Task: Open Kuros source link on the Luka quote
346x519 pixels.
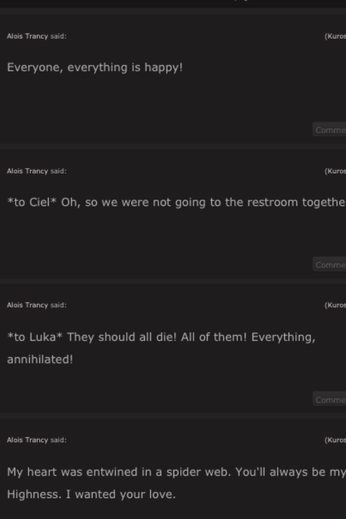Action: (x=336, y=305)
